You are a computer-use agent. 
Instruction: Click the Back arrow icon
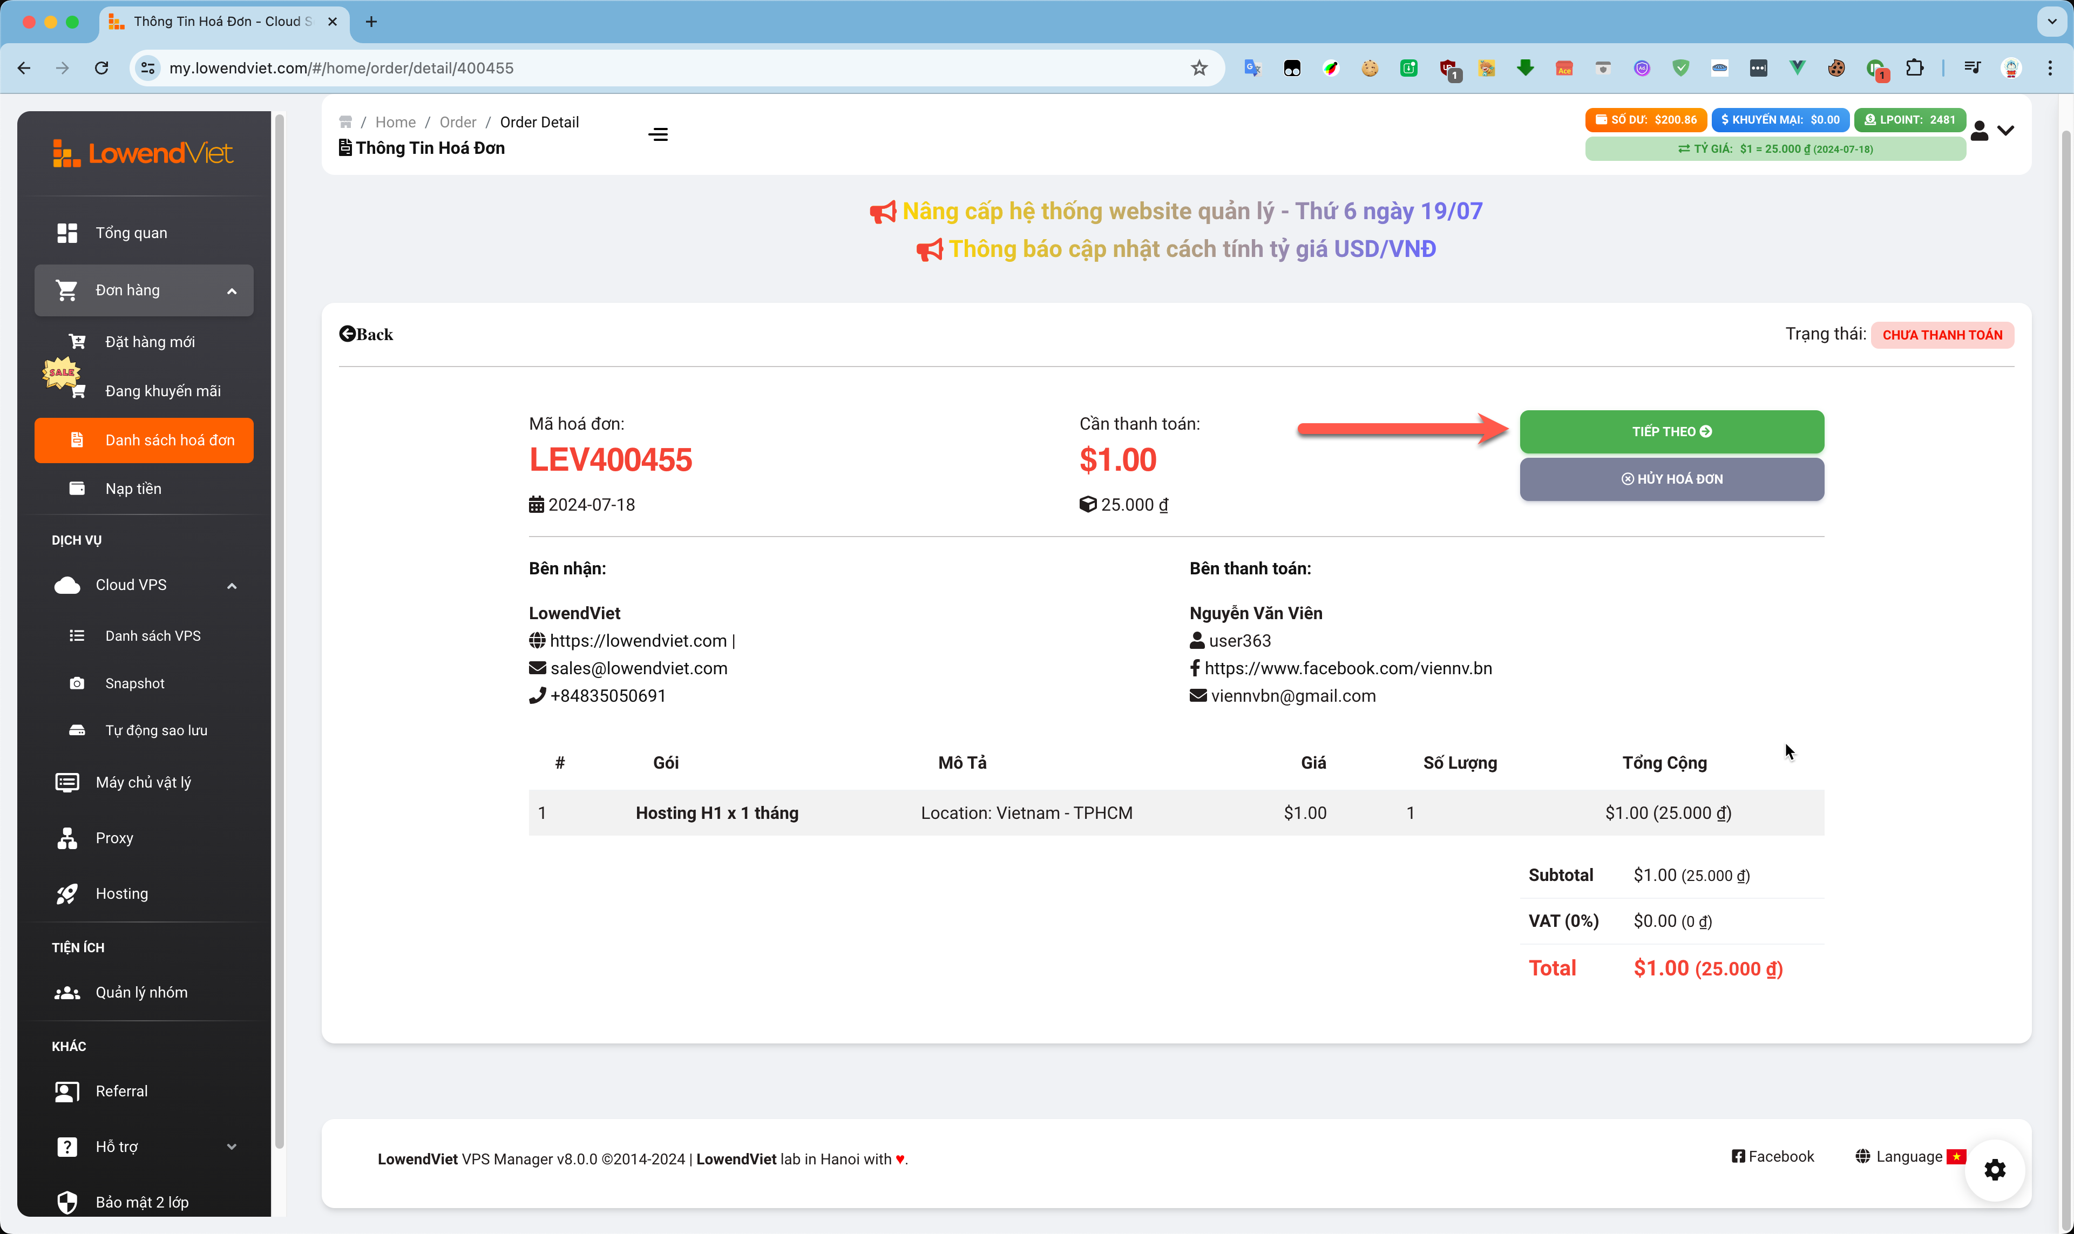(348, 334)
